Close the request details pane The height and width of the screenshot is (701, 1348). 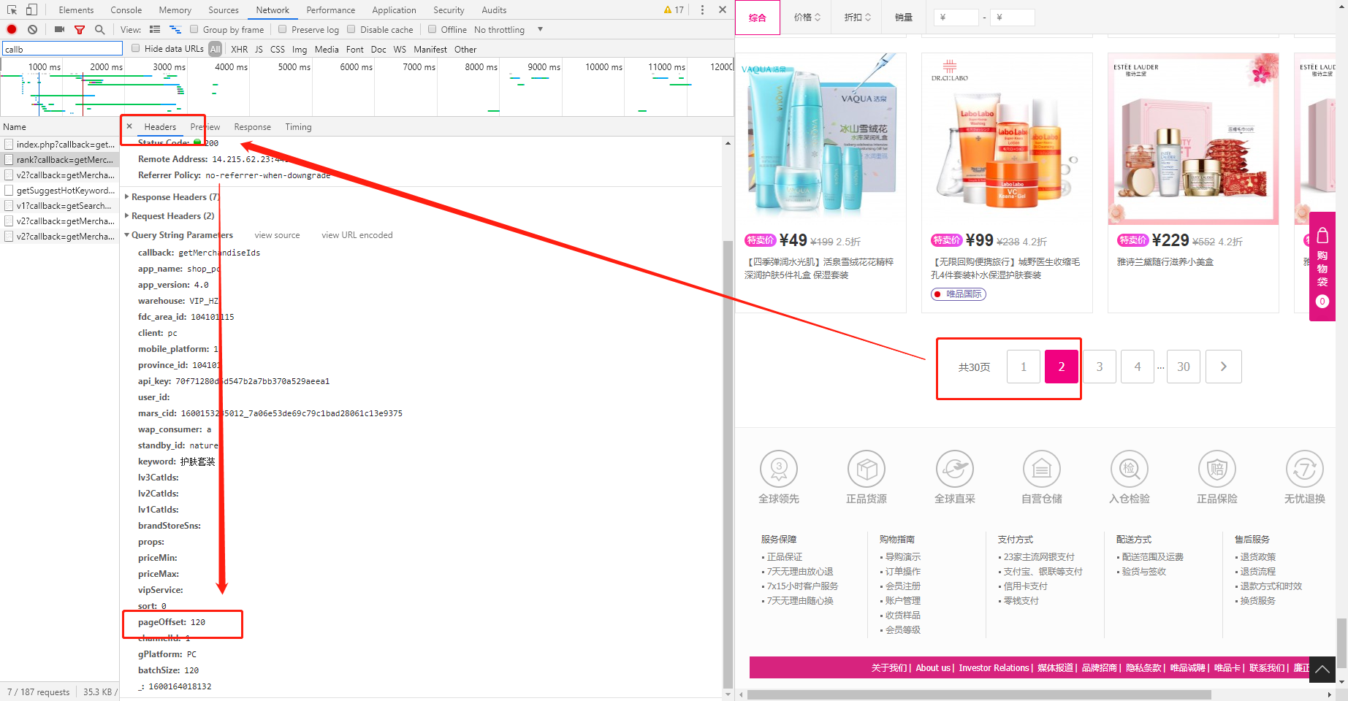(x=129, y=126)
